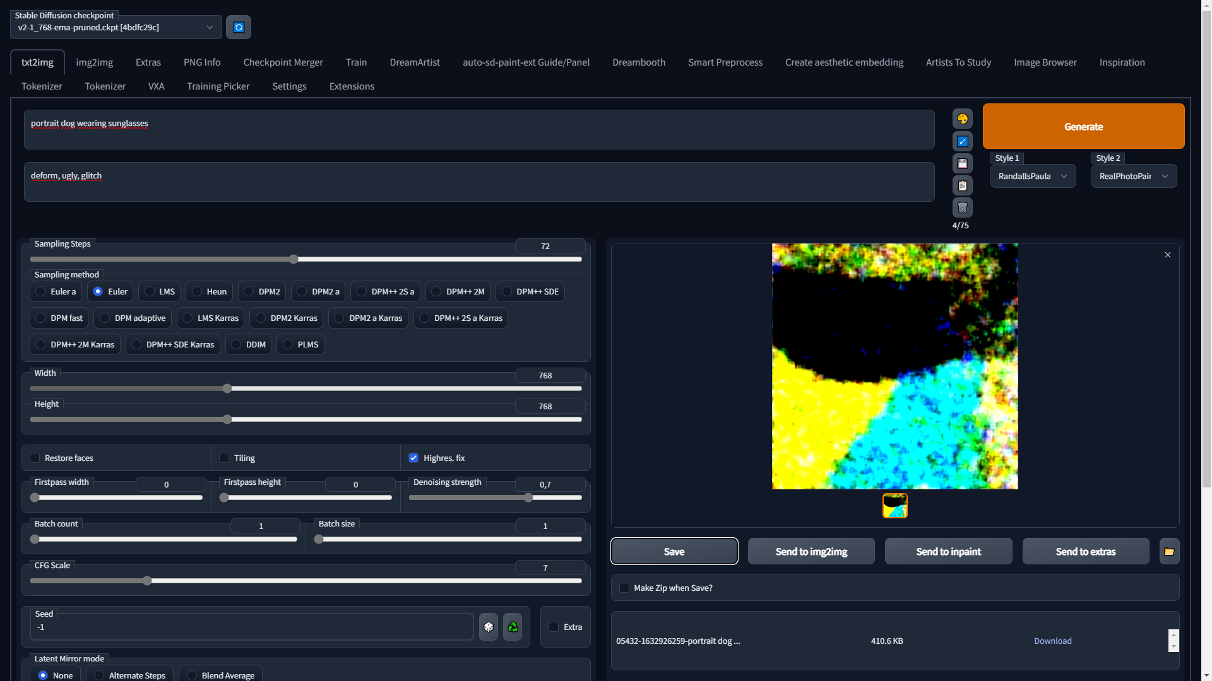The image size is (1212, 681).
Task: Clear the prompt using the trash icon
Action: pyautogui.click(x=962, y=207)
